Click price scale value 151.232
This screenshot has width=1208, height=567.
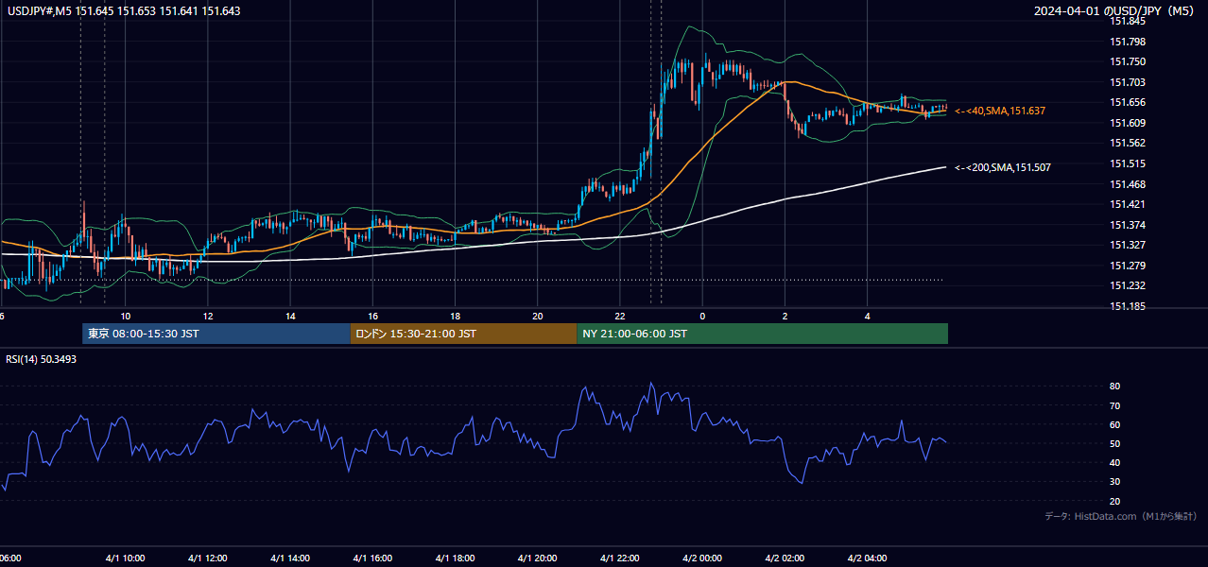(x=1127, y=285)
